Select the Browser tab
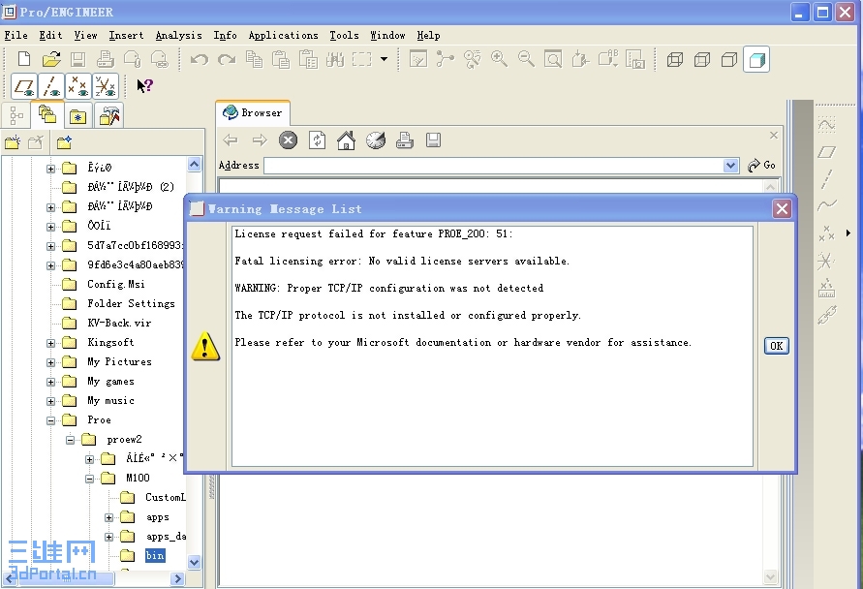This screenshot has width=863, height=589. click(253, 112)
